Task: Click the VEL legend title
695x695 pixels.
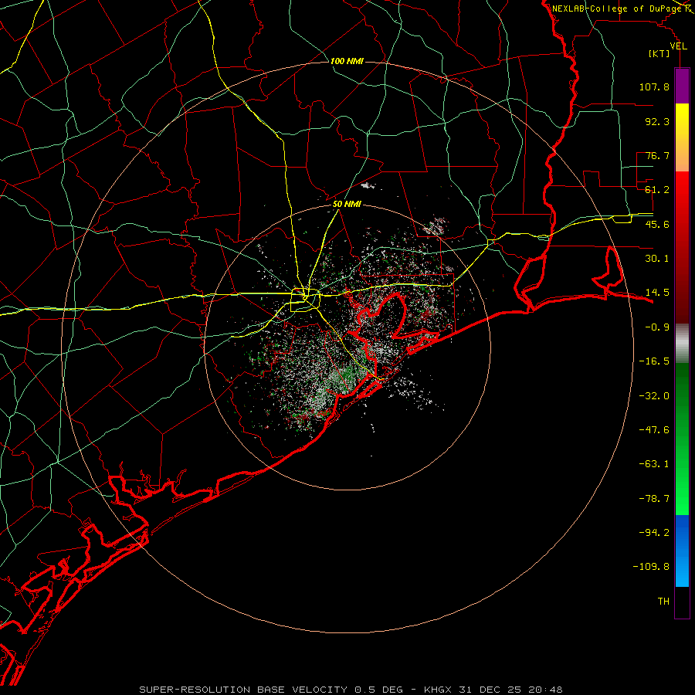Action: [678, 46]
